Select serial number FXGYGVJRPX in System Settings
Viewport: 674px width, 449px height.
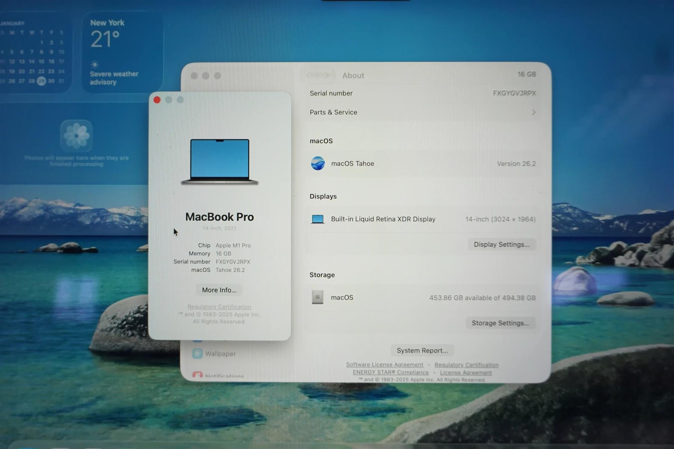pos(514,93)
